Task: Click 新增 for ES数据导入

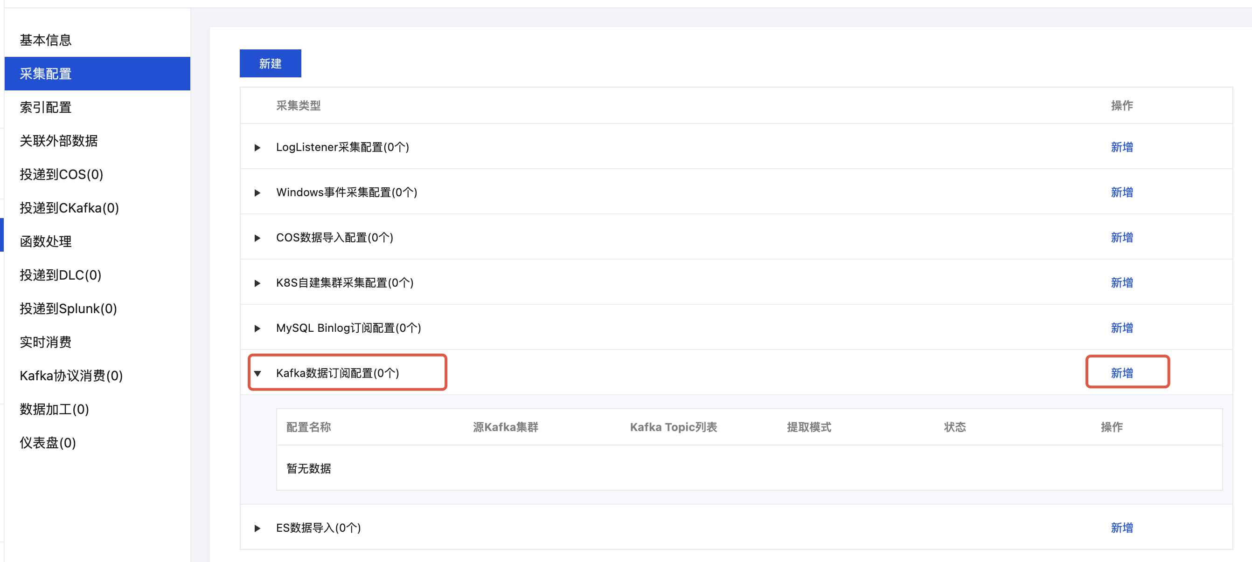Action: [x=1121, y=528]
